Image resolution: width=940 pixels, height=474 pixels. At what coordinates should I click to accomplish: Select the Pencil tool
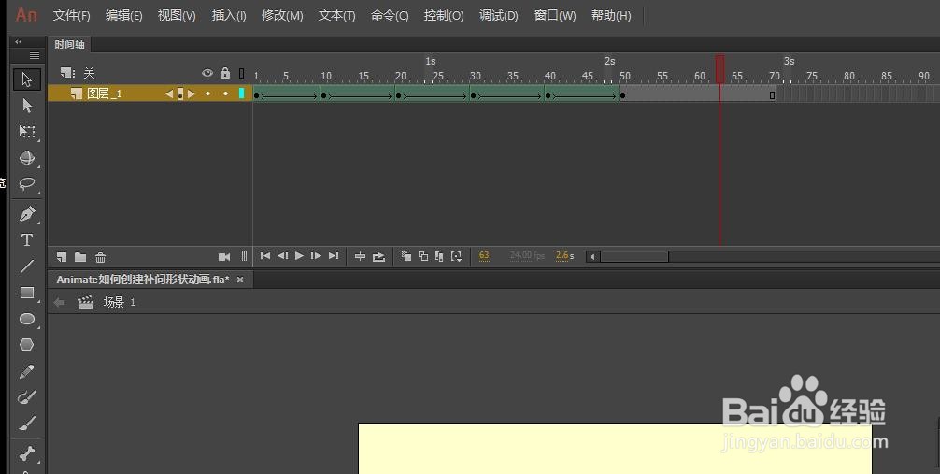(x=27, y=371)
